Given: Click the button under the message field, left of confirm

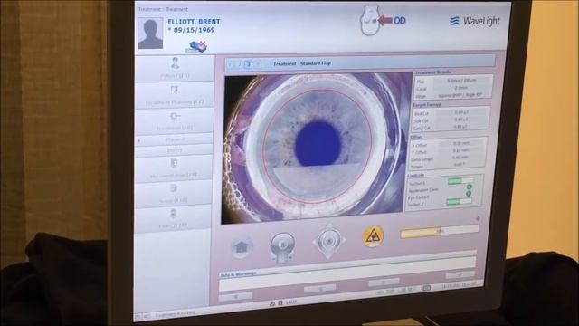Looking at the screenshot, I should pos(384,283).
